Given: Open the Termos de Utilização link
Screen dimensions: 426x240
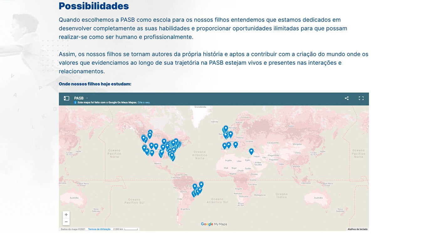Looking at the screenshot, I should click(x=99, y=229).
